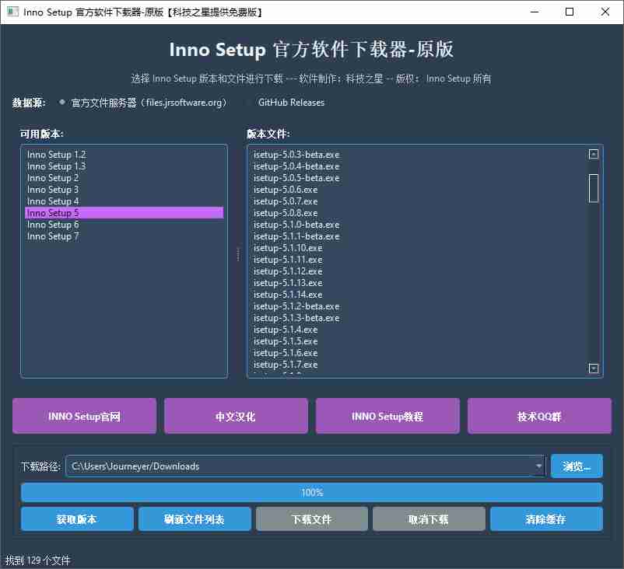Click the 下载文件 download button

click(x=311, y=519)
